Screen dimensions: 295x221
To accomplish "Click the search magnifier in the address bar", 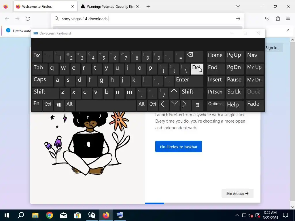I will 57,19.
